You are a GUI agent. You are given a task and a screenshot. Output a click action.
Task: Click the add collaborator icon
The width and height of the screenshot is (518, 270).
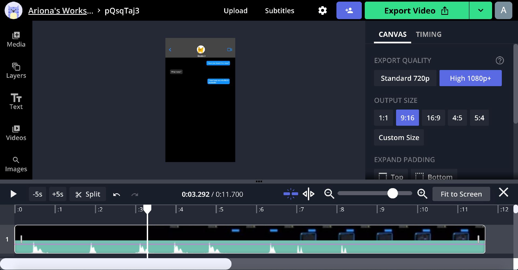tap(349, 10)
